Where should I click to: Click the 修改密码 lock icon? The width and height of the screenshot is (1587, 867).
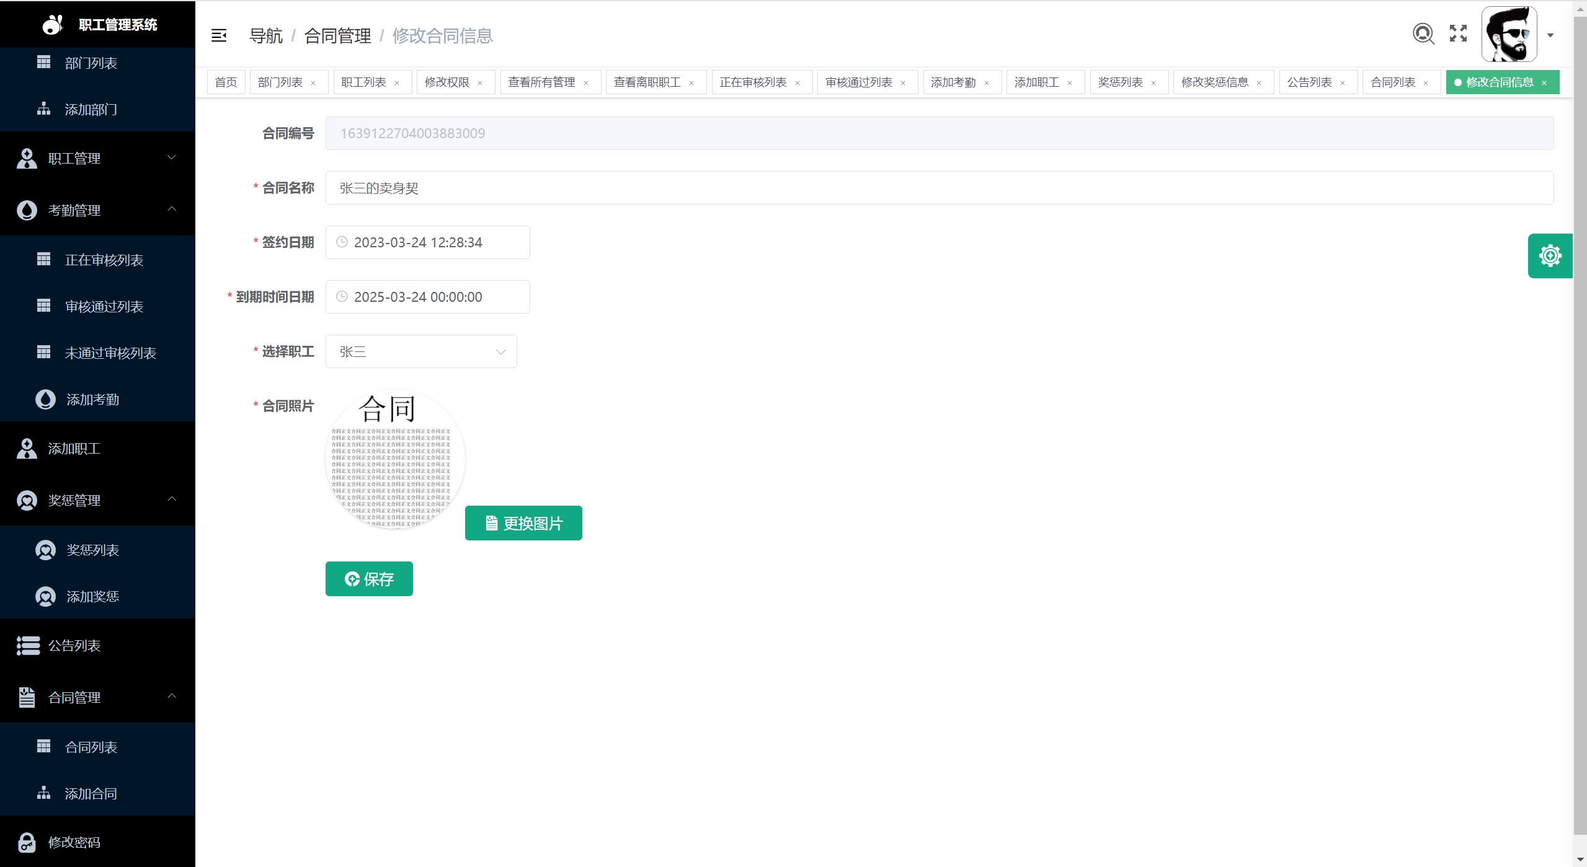pos(27,842)
